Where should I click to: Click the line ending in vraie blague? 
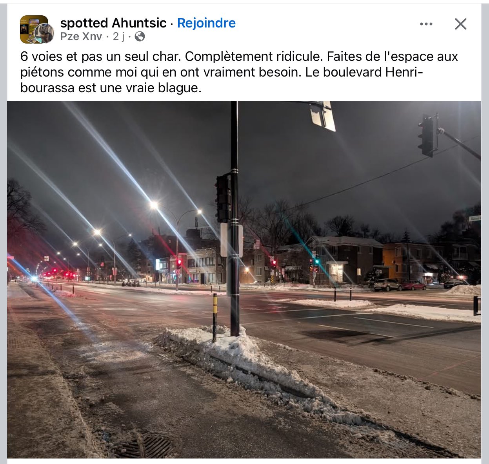tap(111, 88)
